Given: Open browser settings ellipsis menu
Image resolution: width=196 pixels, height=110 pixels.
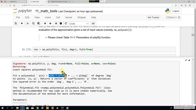Looking at the screenshot, I should pos(194,5).
